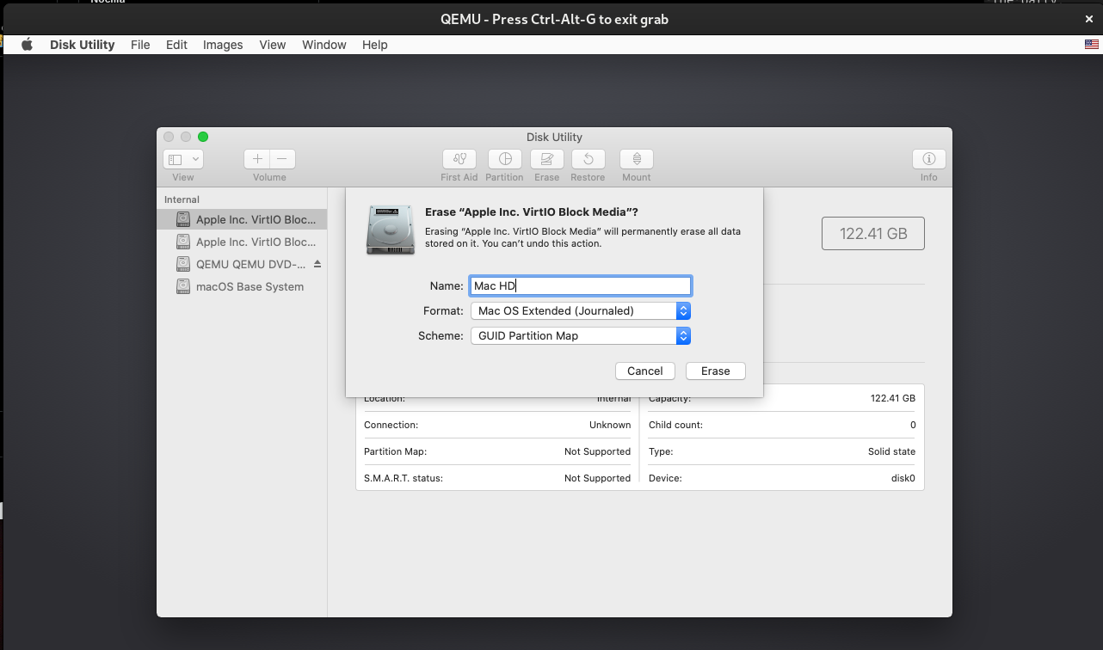
Task: Click the sidebar View toolbar button
Action: (183, 159)
